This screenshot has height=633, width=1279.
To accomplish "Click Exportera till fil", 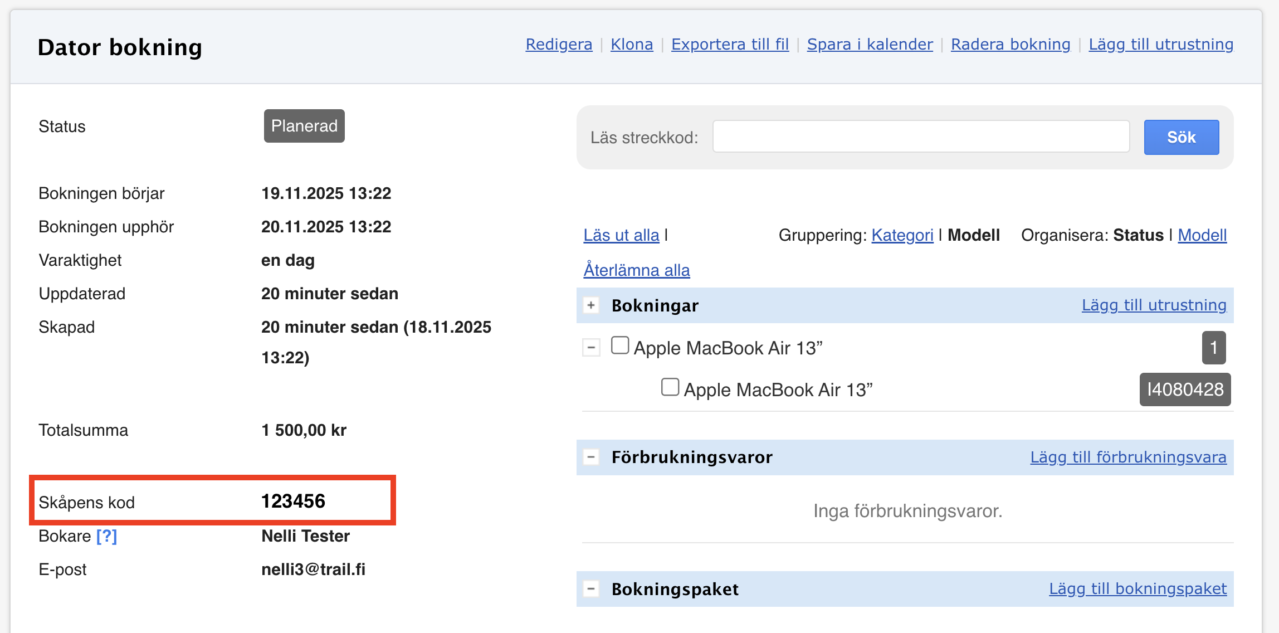I will click(x=730, y=44).
